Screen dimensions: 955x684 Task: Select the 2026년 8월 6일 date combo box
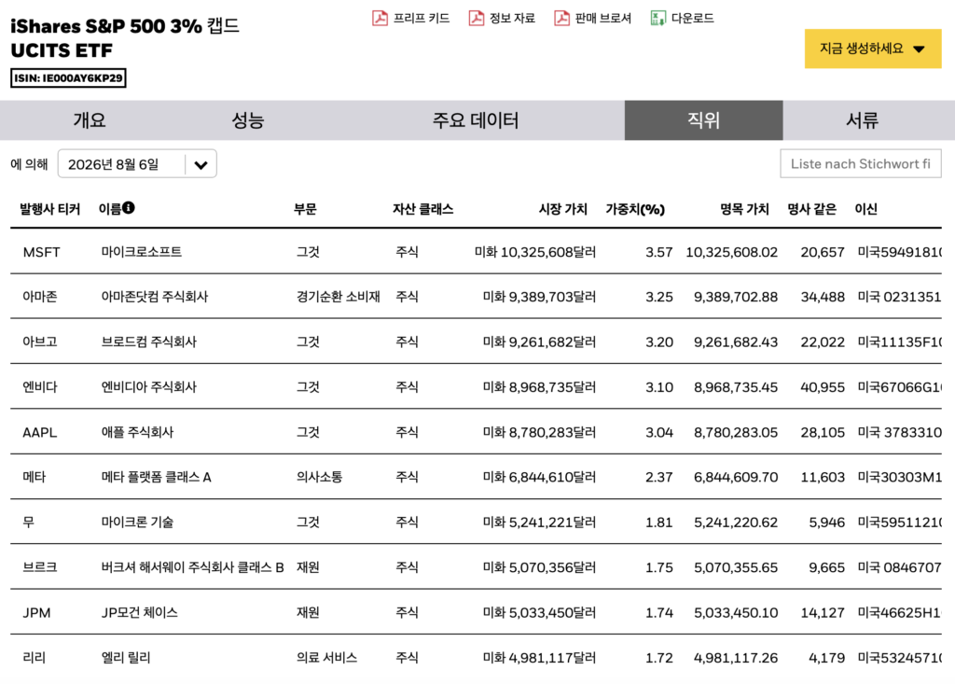(137, 164)
